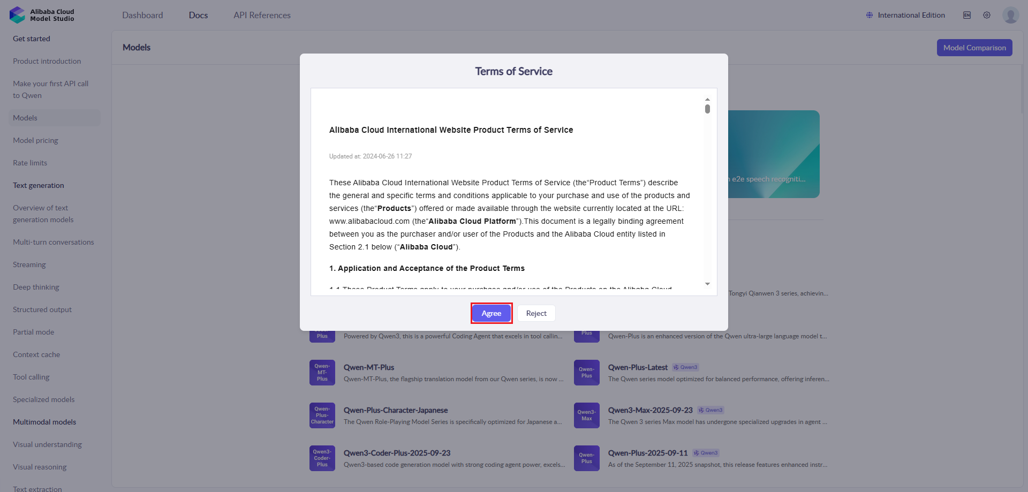Open the settings gear icon
This screenshot has width=1028, height=492.
[x=987, y=15]
